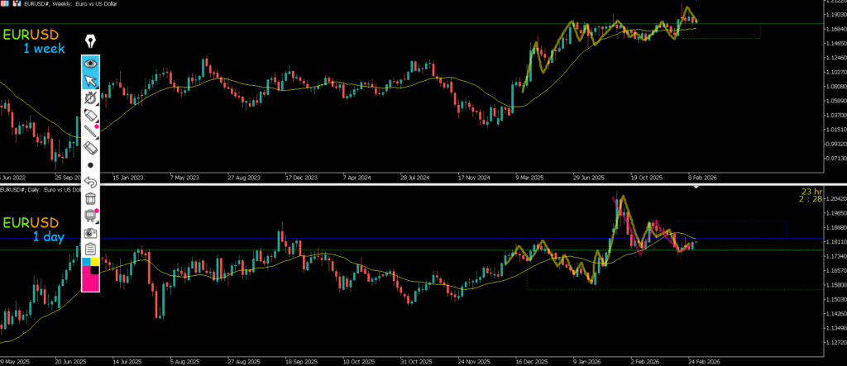This screenshot has width=847, height=366.
Task: Select the eraser tool
Action: pos(90,147)
